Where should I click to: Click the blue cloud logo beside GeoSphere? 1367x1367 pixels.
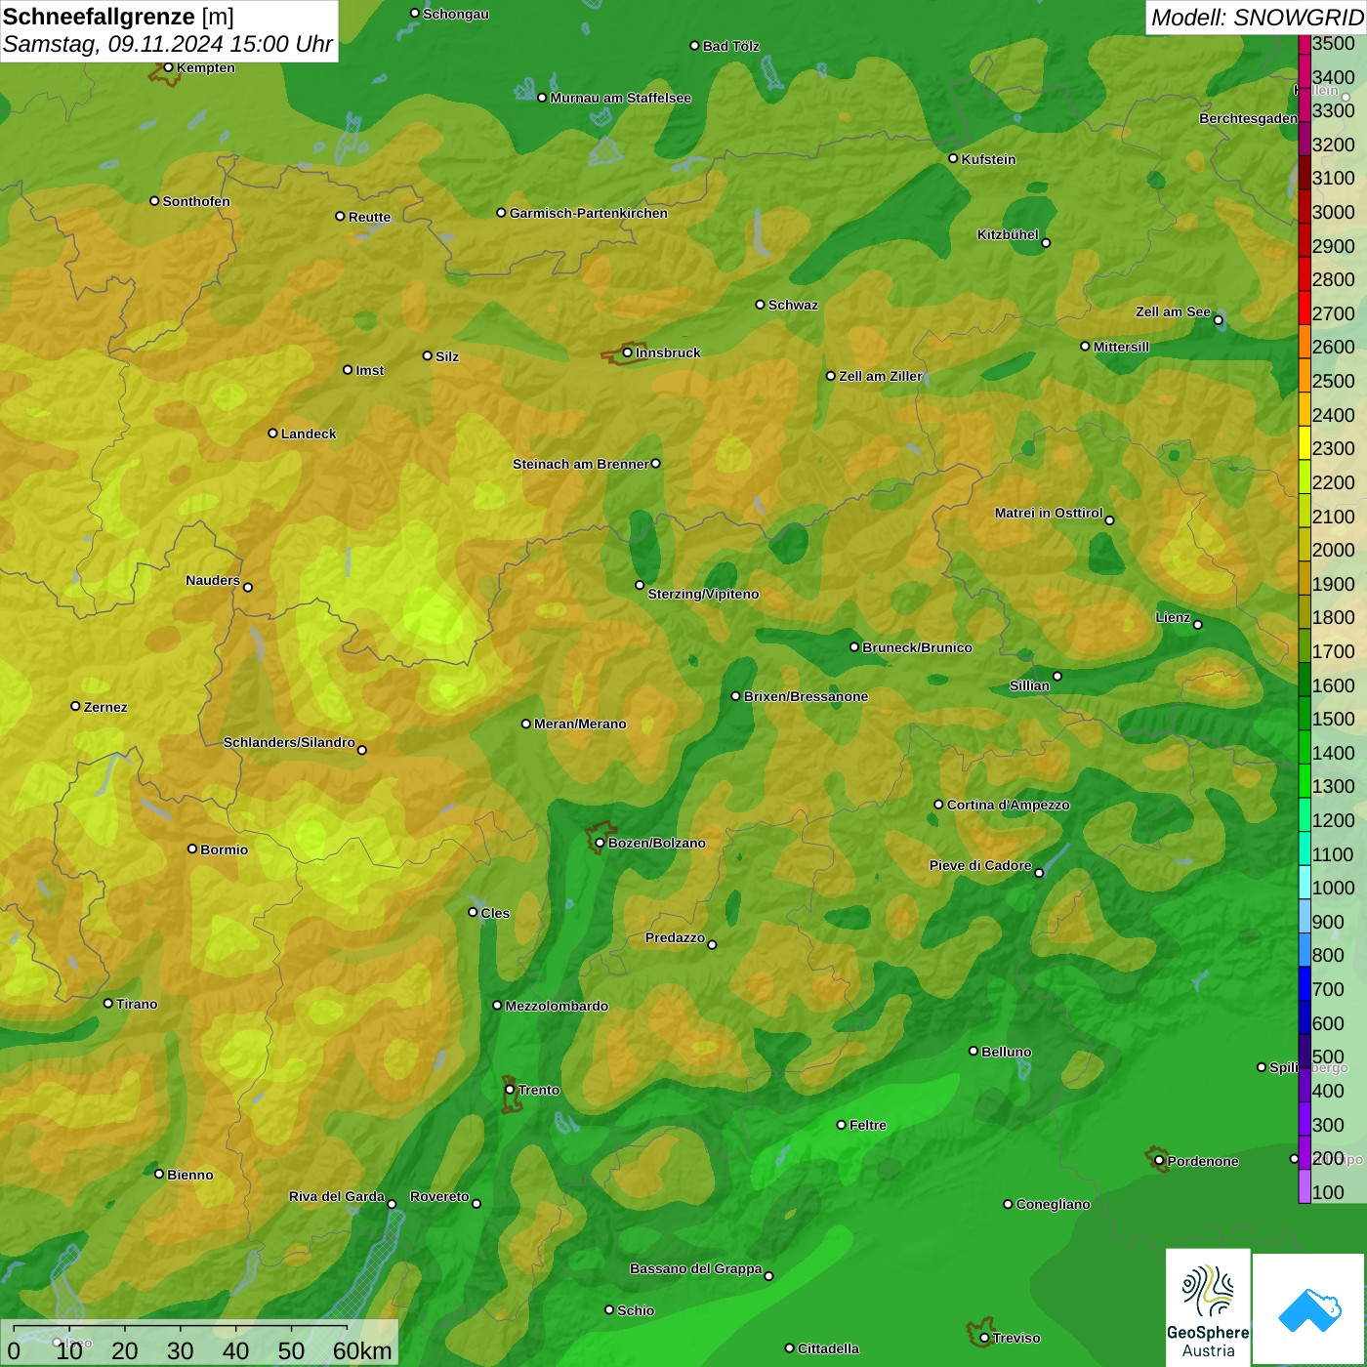click(1309, 1309)
